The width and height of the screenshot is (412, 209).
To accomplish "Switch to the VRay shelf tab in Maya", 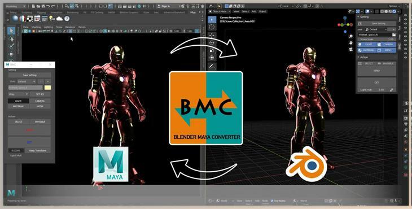I will [x=193, y=12].
